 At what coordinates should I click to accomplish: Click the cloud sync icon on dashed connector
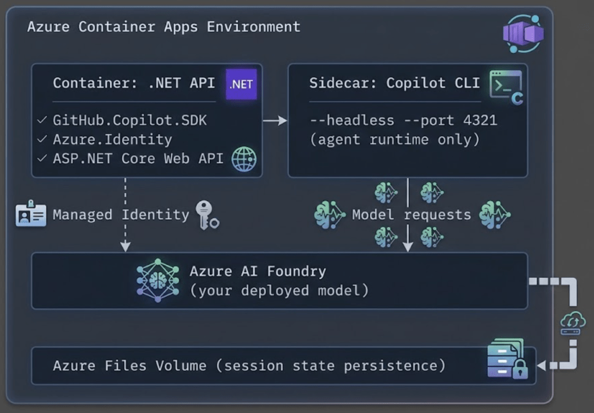click(x=573, y=323)
